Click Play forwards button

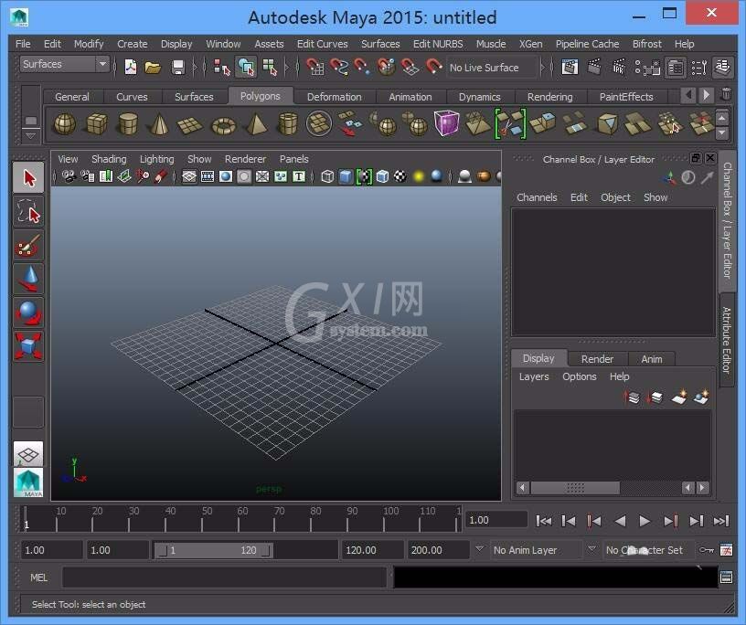click(645, 522)
